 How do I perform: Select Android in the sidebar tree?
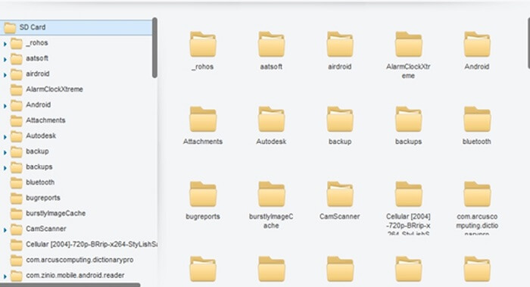(x=31, y=105)
